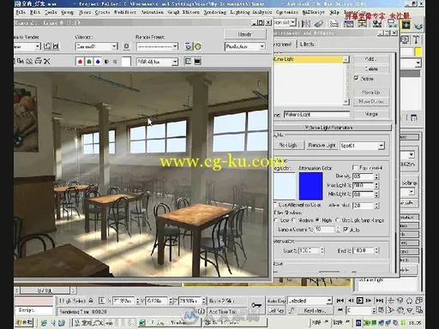Enable the blue channel in render window

tap(98, 62)
